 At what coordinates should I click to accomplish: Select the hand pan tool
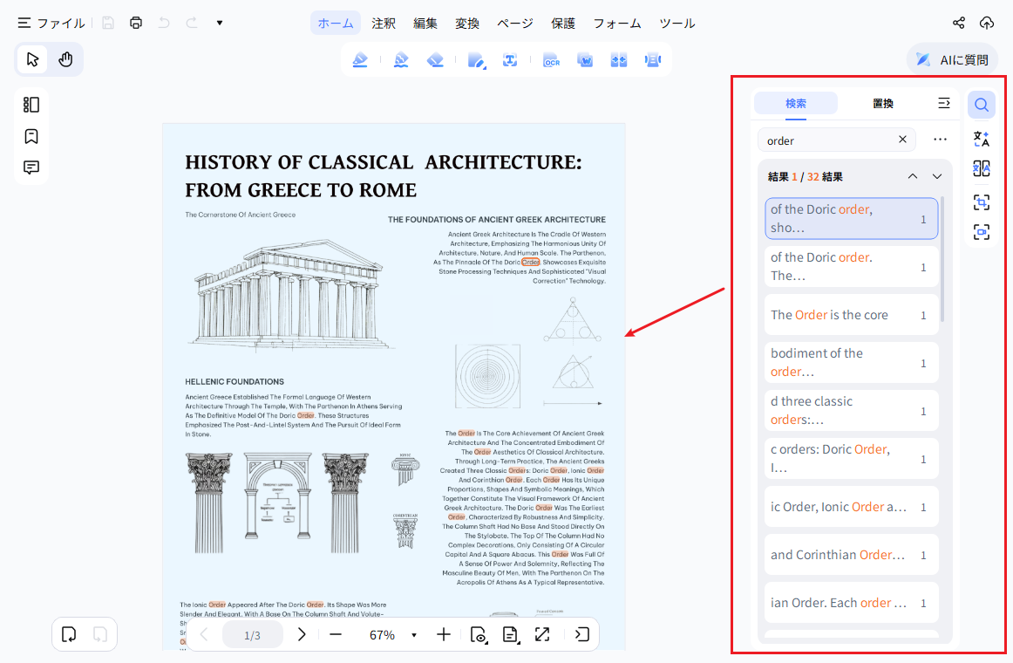click(x=65, y=59)
